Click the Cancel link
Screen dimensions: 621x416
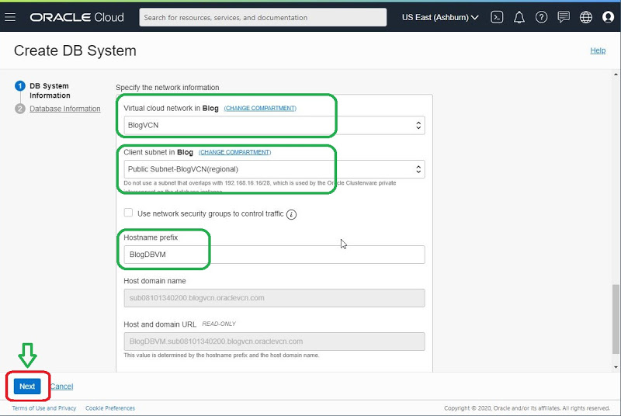click(x=62, y=387)
